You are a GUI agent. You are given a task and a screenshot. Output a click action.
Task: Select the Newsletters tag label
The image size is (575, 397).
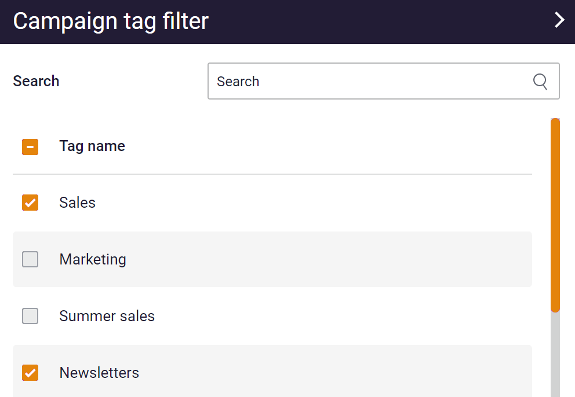pos(99,373)
